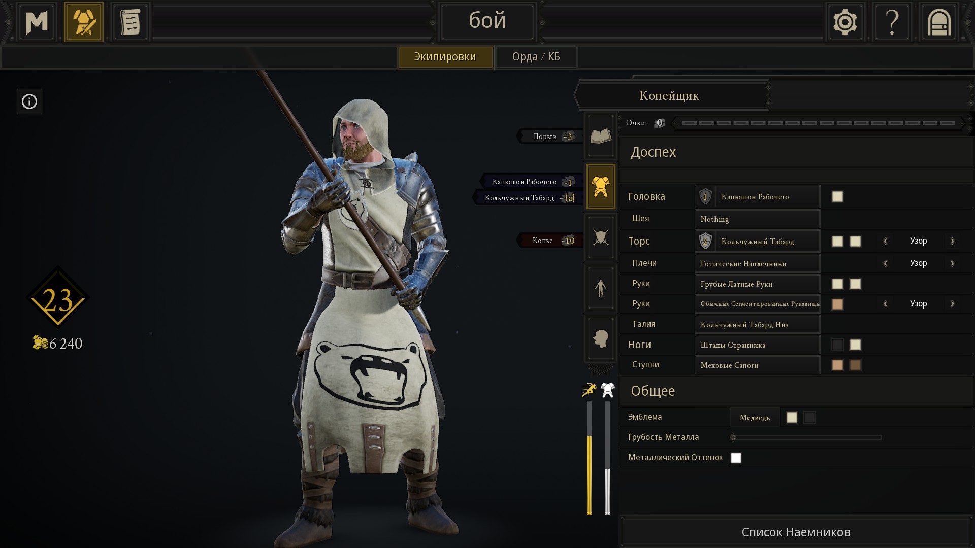The width and height of the screenshot is (975, 548).
Task: Open the Mordhau M main menu icon
Action: coord(37,22)
